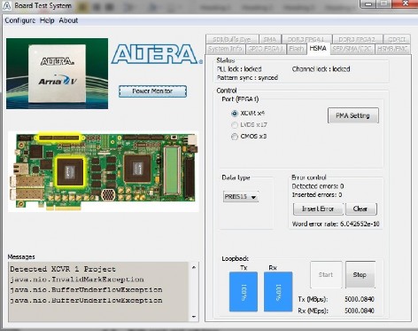The image size is (418, 331).
Task: Click the 'Pattern sync : synced' status
Action: pos(247,78)
